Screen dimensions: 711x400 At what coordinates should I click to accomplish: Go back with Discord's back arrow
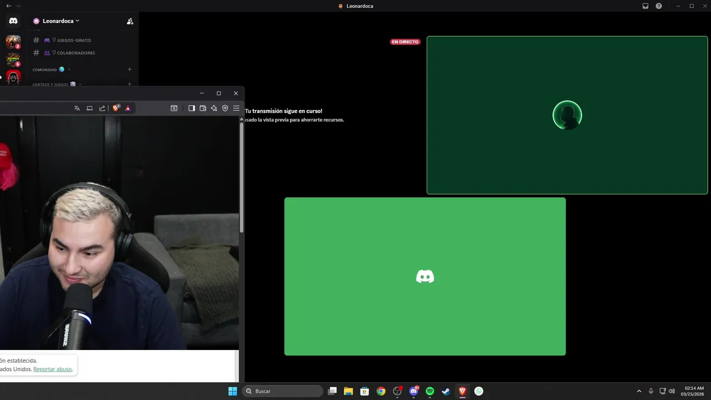tap(8, 6)
